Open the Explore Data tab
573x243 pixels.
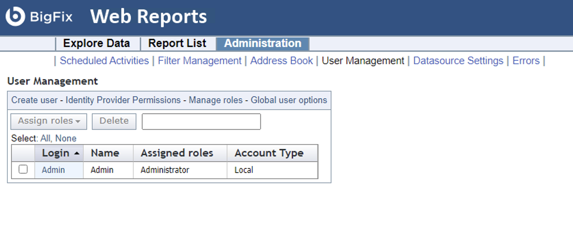click(x=97, y=43)
